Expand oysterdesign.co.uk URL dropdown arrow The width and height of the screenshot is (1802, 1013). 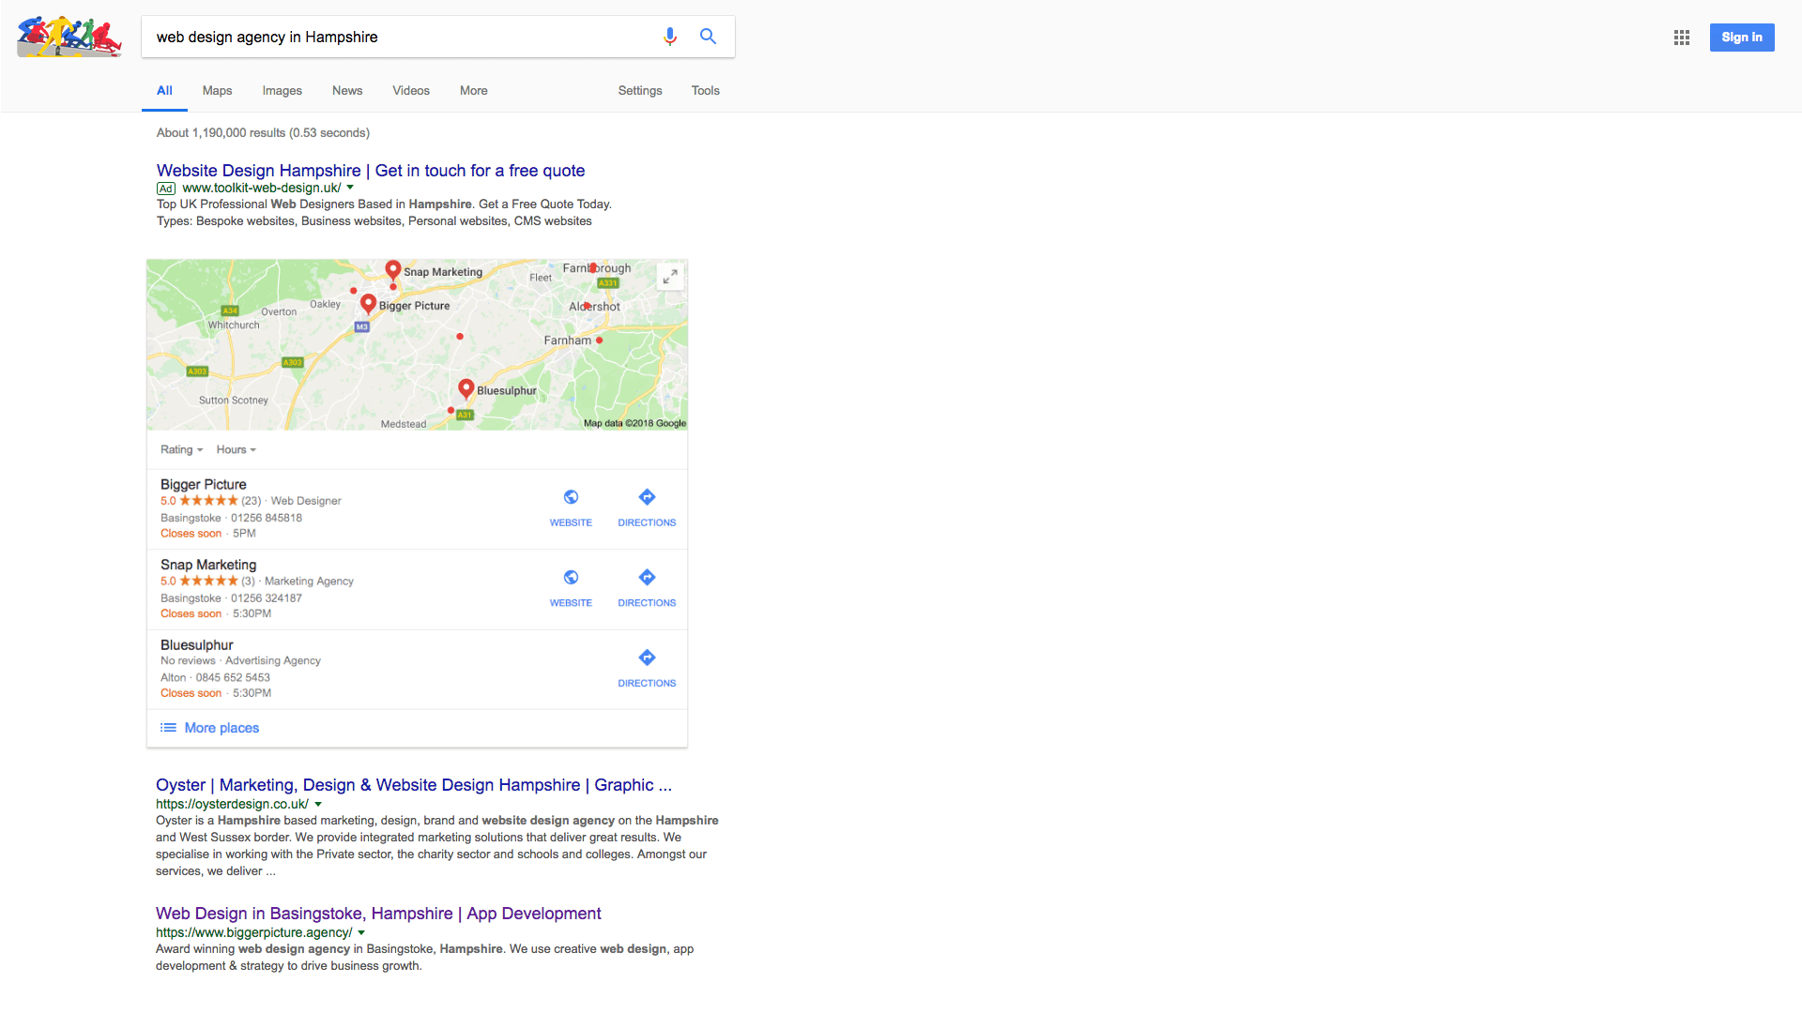tap(318, 804)
